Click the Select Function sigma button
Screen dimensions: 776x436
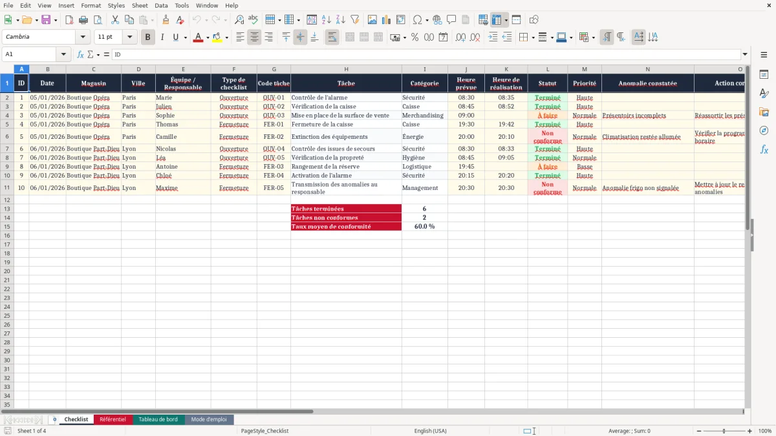(x=90, y=54)
